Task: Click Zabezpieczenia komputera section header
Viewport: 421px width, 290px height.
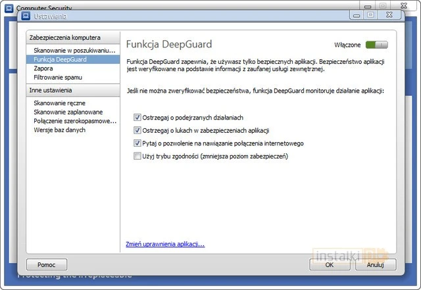Action: 73,37
